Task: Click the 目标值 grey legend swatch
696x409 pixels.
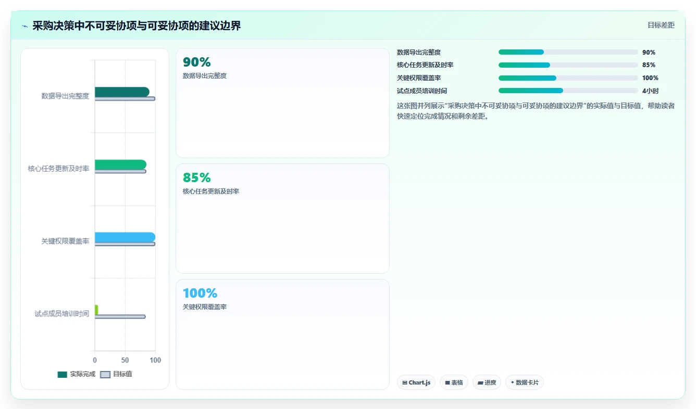Action: (x=105, y=375)
